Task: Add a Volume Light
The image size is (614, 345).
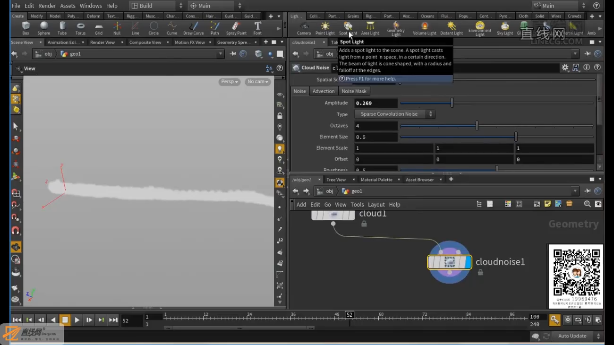Action: [x=425, y=28]
